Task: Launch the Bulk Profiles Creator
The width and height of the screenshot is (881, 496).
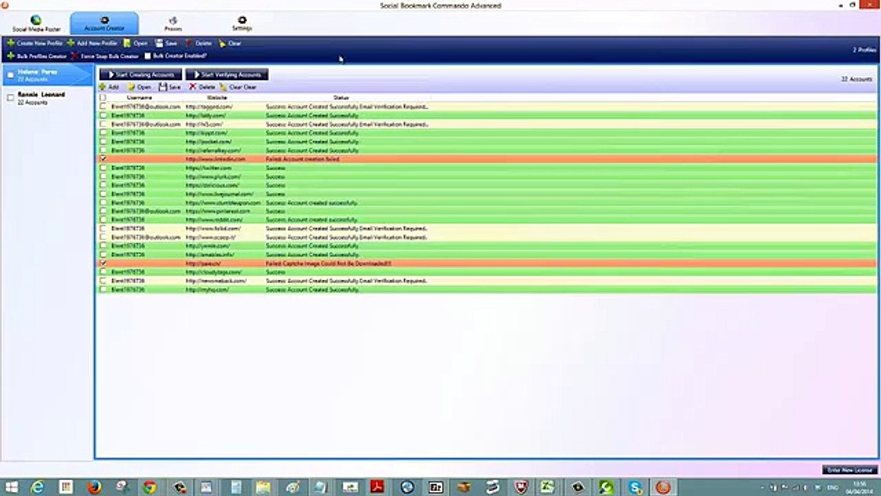Action: (37, 56)
